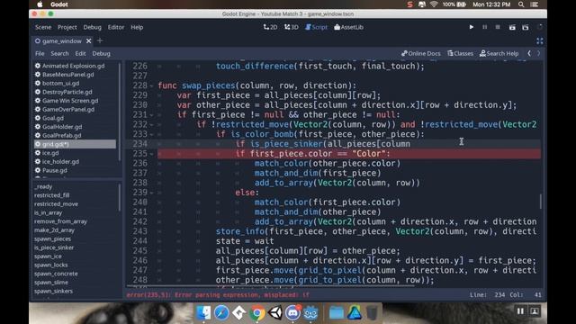
Task: Open Game Win Screen.gd script
Action: [67, 101]
